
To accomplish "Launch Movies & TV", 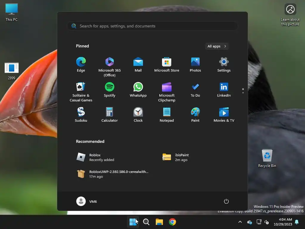I will (224, 115).
